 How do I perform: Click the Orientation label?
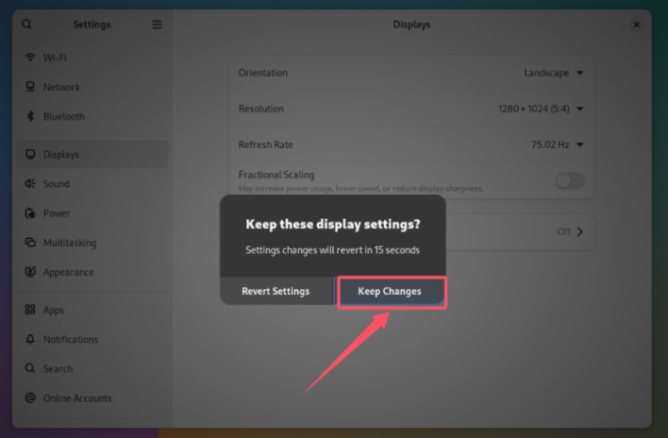tap(263, 73)
